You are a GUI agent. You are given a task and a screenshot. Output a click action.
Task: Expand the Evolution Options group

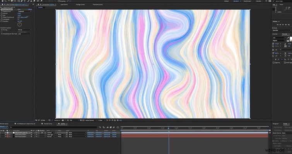coord(0,28)
